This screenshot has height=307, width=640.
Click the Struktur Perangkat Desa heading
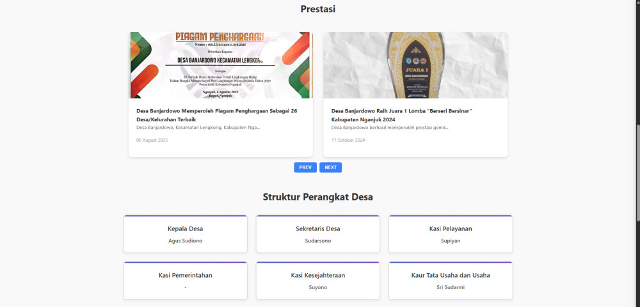pyautogui.click(x=318, y=197)
